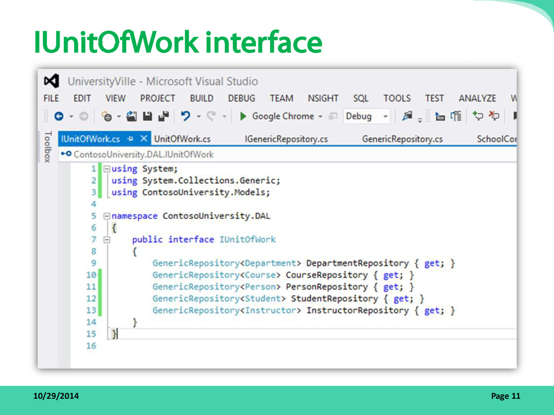The width and height of the screenshot is (554, 415).
Task: Collapse the IUnitOfWork interface block
Action: pyautogui.click(x=107, y=239)
